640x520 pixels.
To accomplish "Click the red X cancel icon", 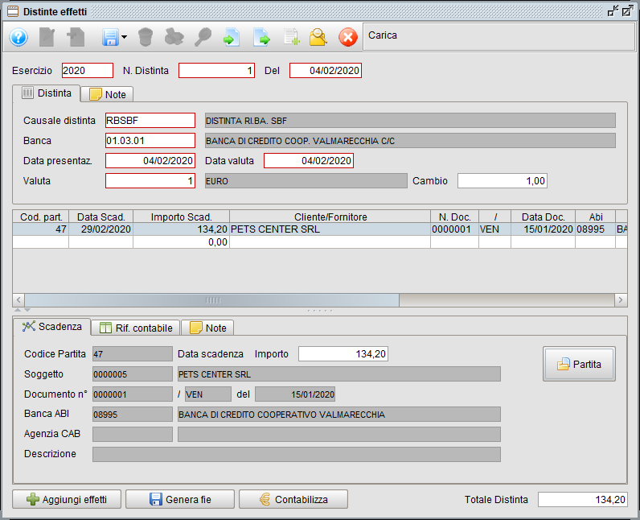I will pos(348,38).
